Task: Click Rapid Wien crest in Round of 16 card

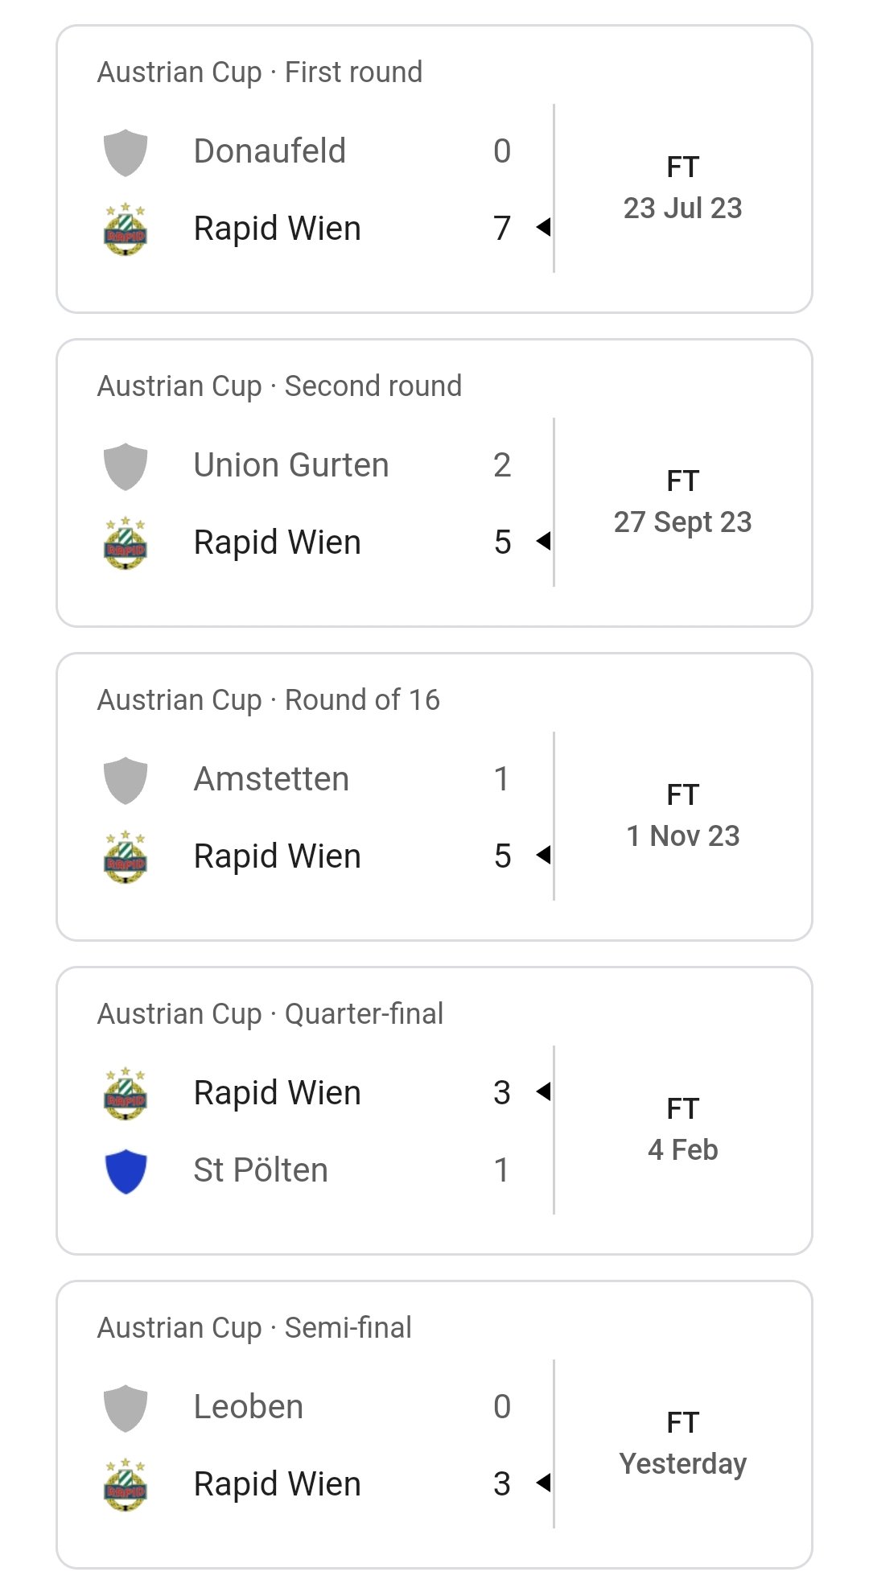Action: pyautogui.click(x=126, y=857)
